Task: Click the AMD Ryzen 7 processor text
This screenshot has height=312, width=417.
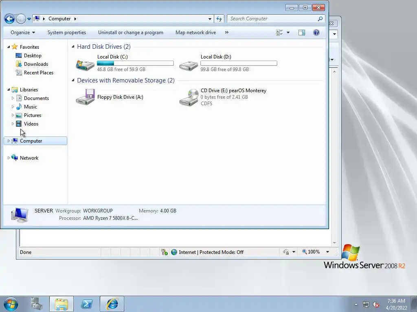Action: (x=111, y=218)
